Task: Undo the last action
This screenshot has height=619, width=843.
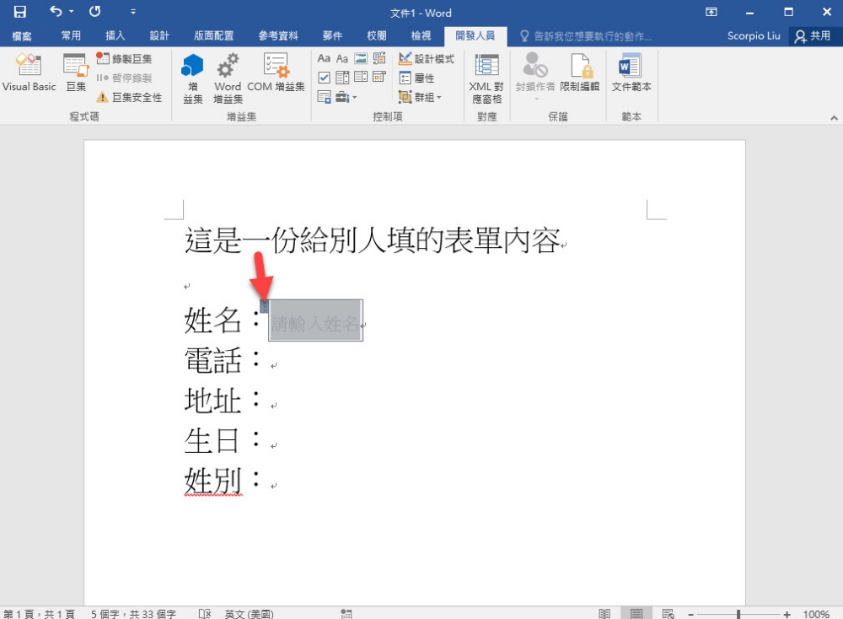Action: (x=56, y=11)
